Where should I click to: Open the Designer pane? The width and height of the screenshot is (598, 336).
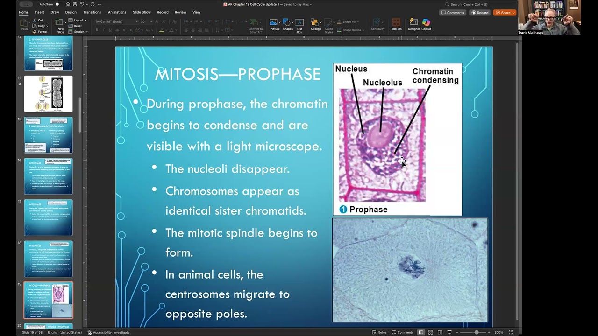pos(414,25)
